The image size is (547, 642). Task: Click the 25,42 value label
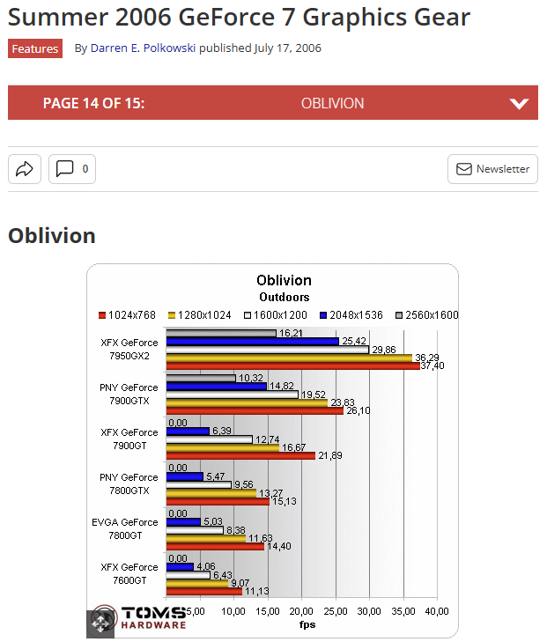tap(354, 341)
